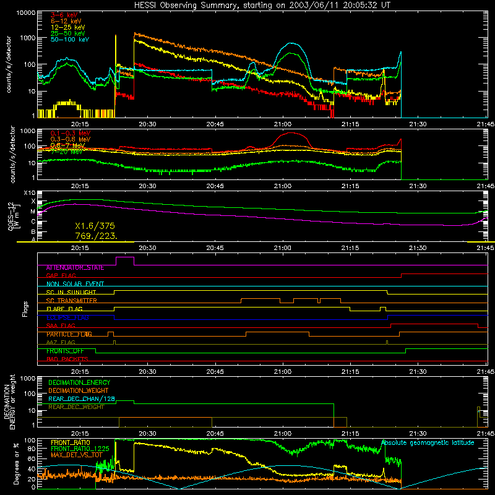The height and width of the screenshot is (495, 495).
Task: Click the HESSI Observing Summary title text
Action: coord(262,6)
